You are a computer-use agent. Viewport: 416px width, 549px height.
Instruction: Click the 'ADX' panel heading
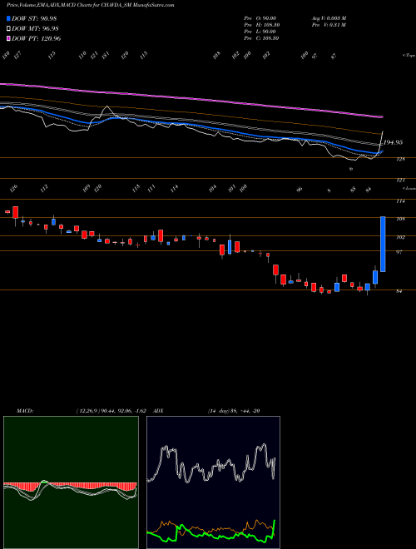point(159,411)
